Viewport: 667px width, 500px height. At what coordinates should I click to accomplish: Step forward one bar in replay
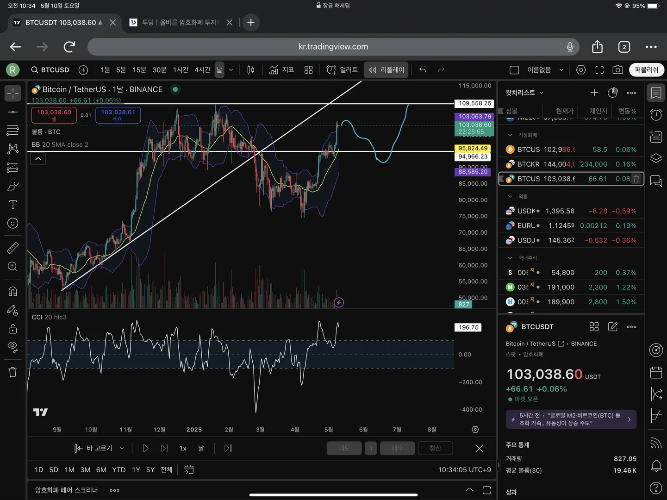[x=164, y=448]
